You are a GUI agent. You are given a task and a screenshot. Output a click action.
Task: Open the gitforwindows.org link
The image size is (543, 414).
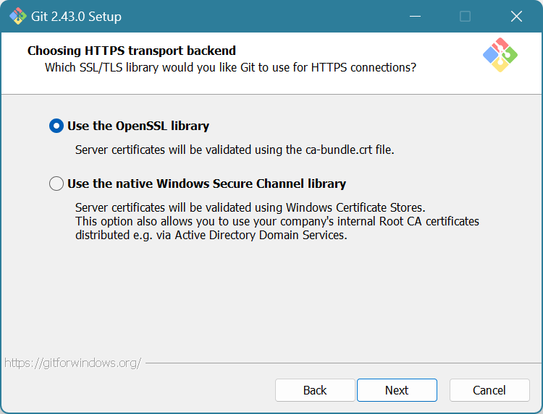click(x=72, y=363)
